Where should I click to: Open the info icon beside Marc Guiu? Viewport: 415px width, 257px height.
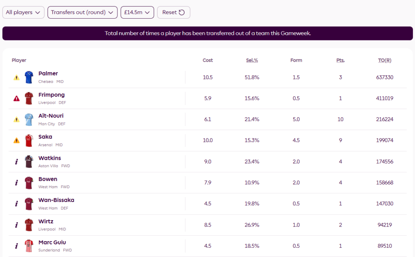[16, 246]
